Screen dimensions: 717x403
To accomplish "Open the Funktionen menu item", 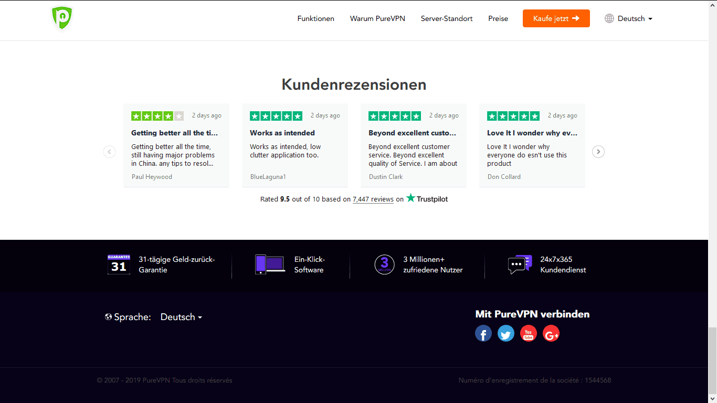I will point(316,18).
